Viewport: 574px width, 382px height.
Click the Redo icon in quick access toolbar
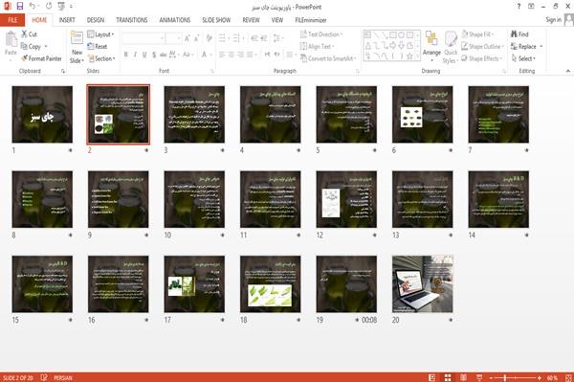click(x=49, y=6)
